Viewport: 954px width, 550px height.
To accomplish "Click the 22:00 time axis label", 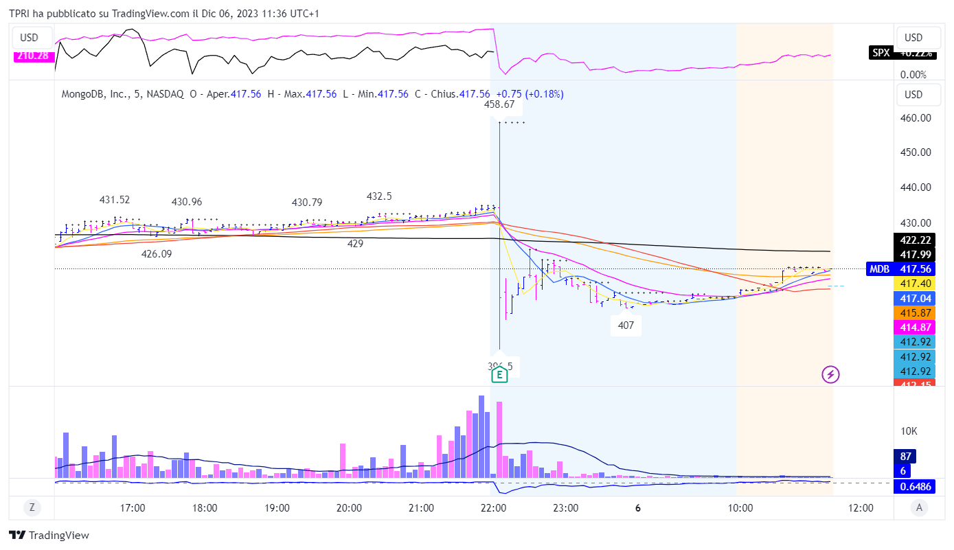I will 493,508.
